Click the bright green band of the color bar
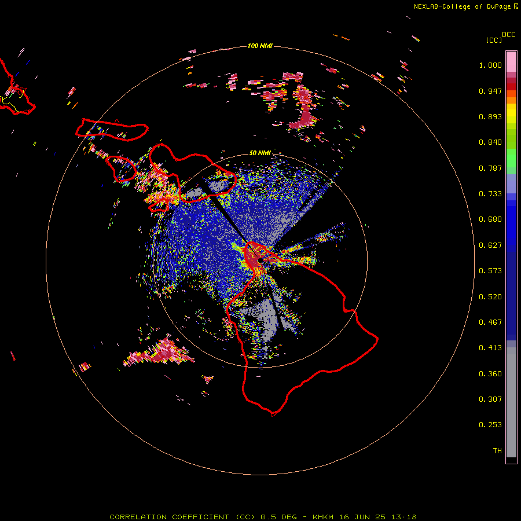This screenshot has height=521, width=521. click(511, 158)
